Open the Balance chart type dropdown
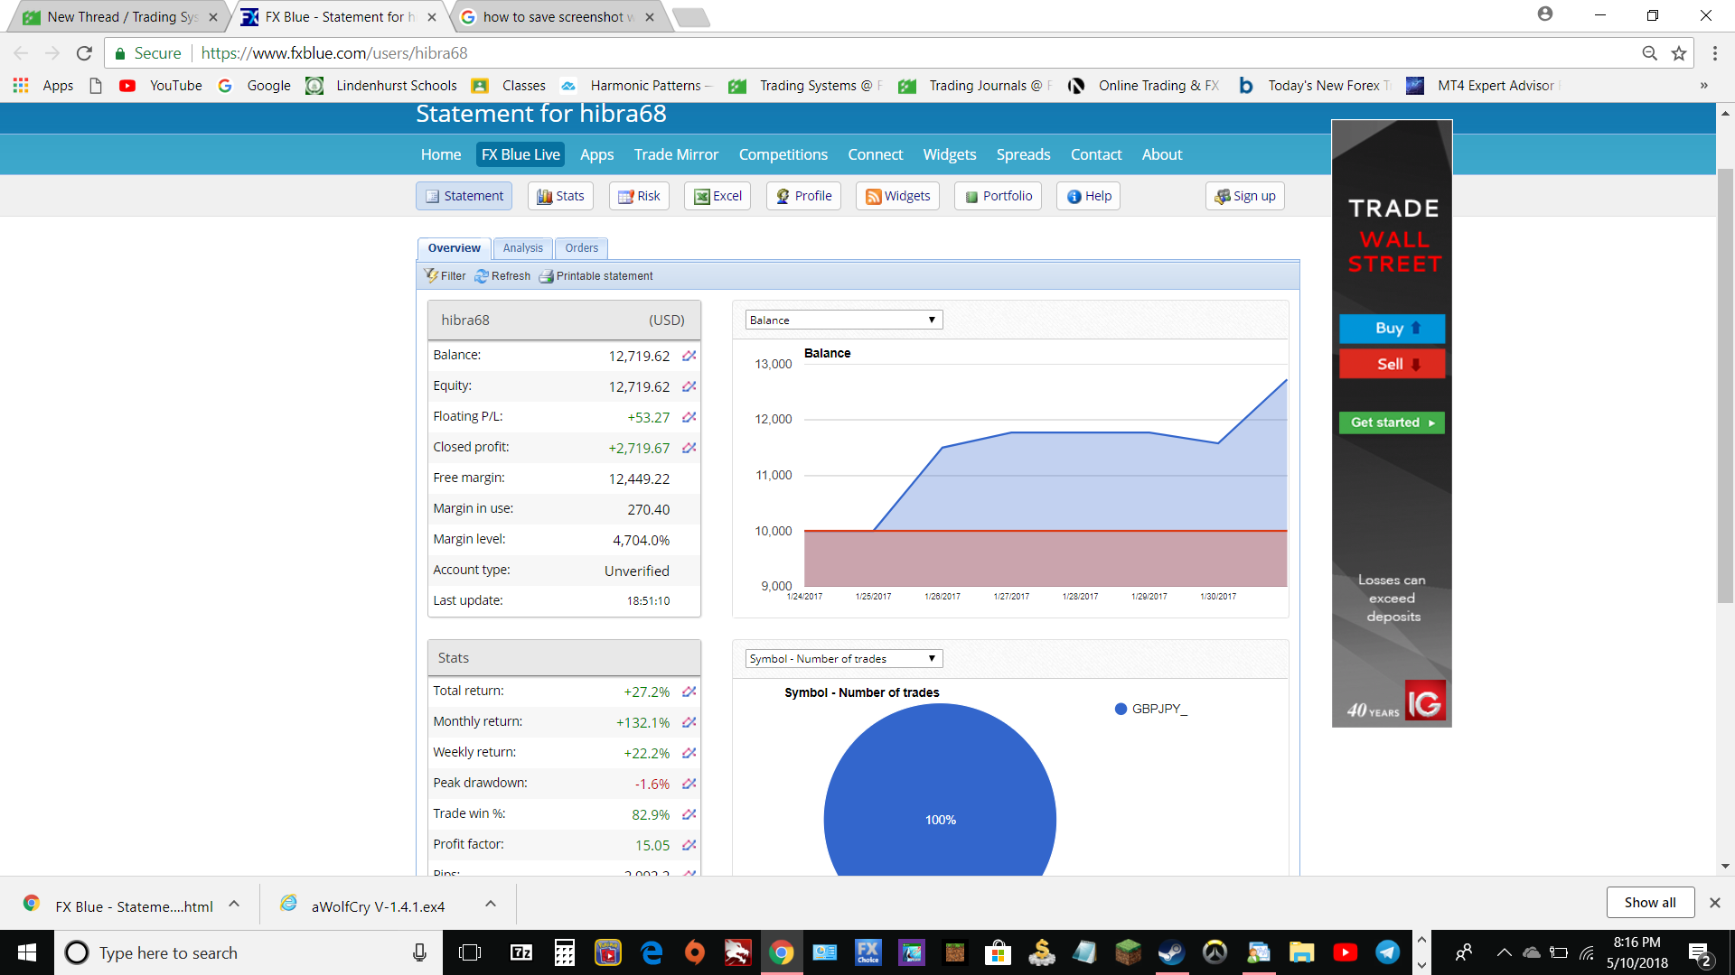 coord(844,320)
